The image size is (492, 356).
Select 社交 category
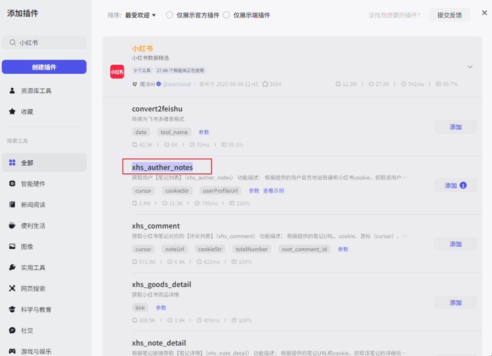[44, 331]
